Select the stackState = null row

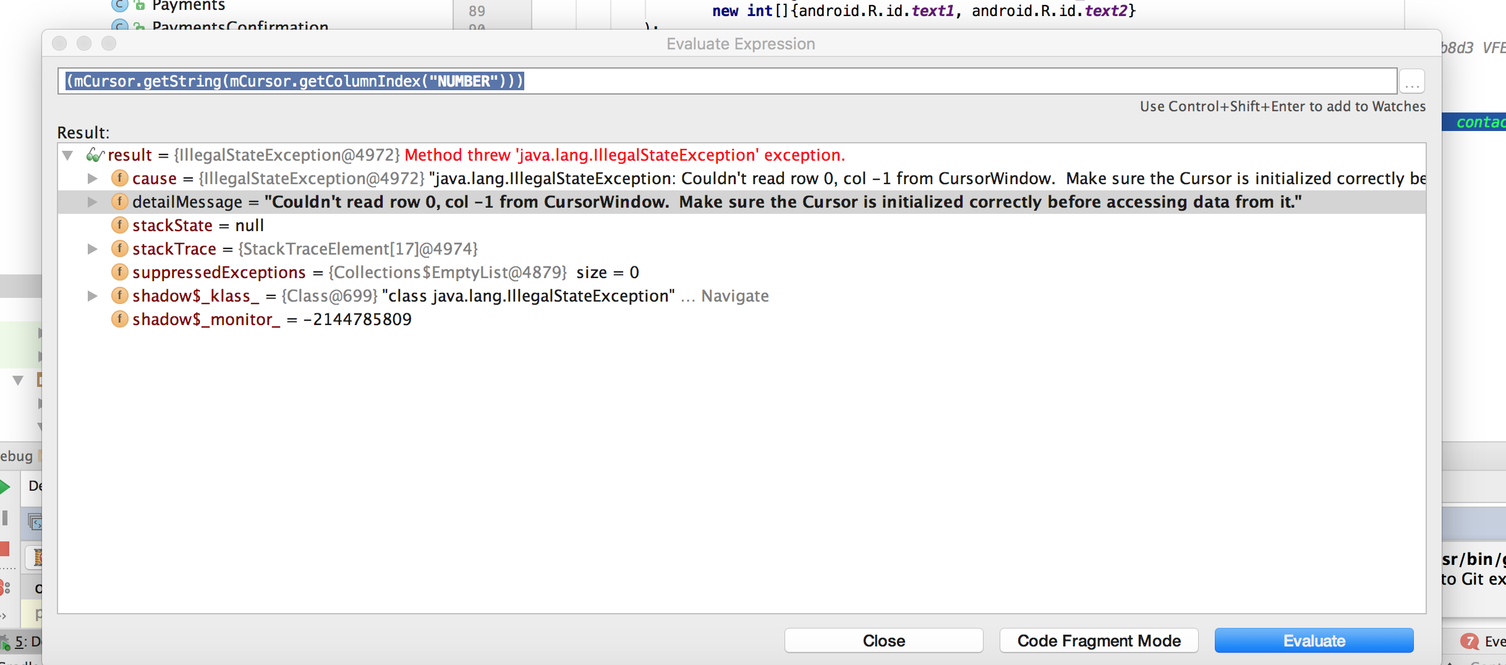coord(742,226)
